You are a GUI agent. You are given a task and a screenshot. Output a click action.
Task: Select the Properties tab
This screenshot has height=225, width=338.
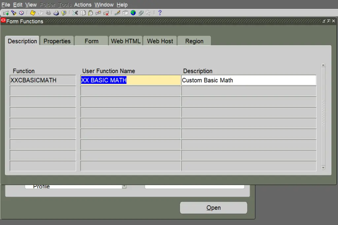57,41
